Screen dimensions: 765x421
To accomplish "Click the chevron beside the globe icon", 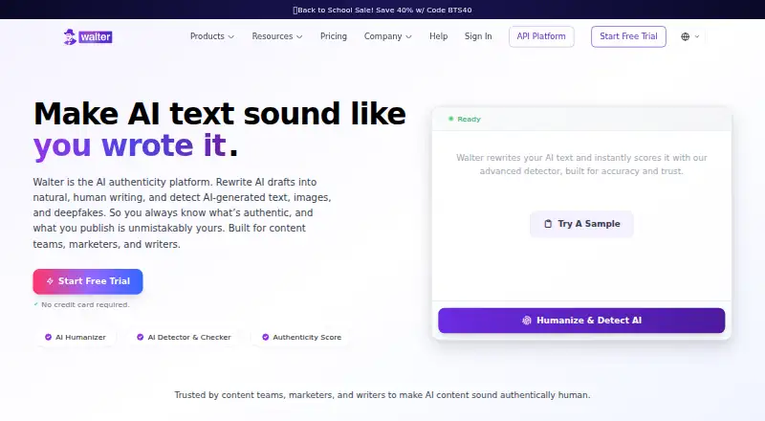I will [x=697, y=36].
